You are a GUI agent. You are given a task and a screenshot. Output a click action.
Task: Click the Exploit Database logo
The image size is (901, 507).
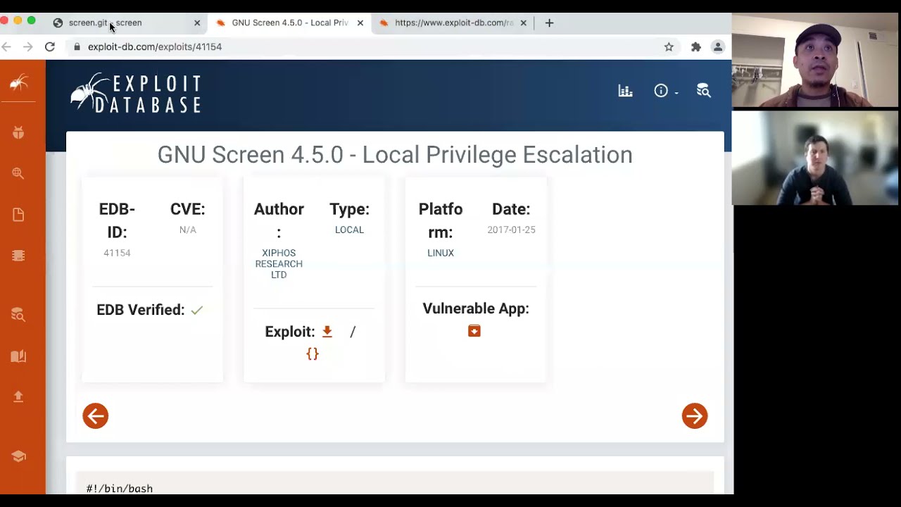[136, 93]
